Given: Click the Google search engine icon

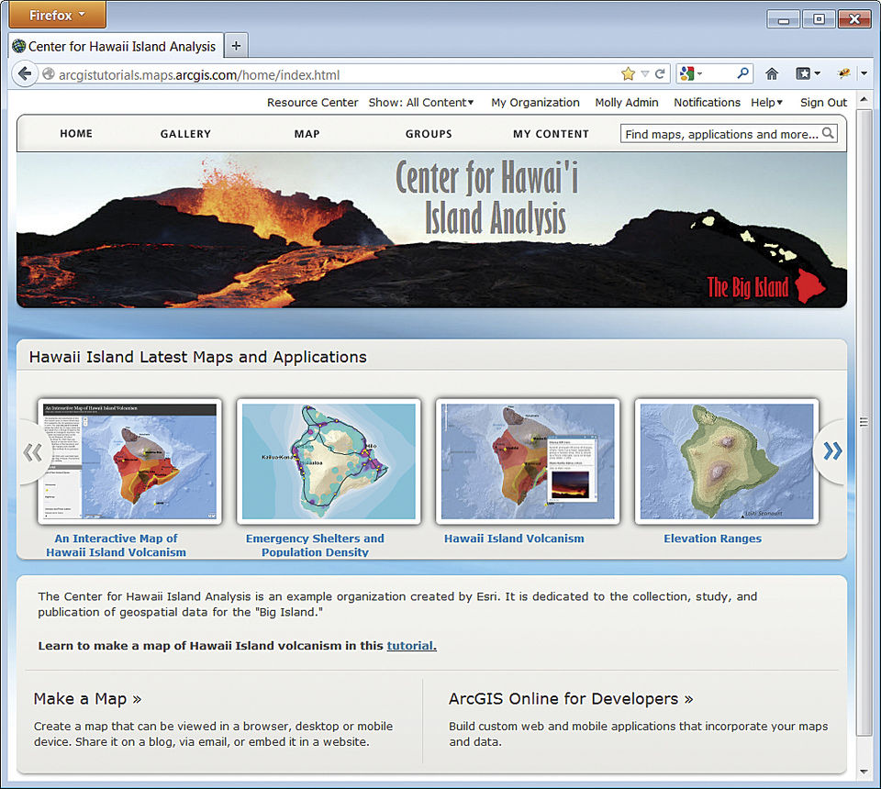Looking at the screenshot, I should 686,73.
